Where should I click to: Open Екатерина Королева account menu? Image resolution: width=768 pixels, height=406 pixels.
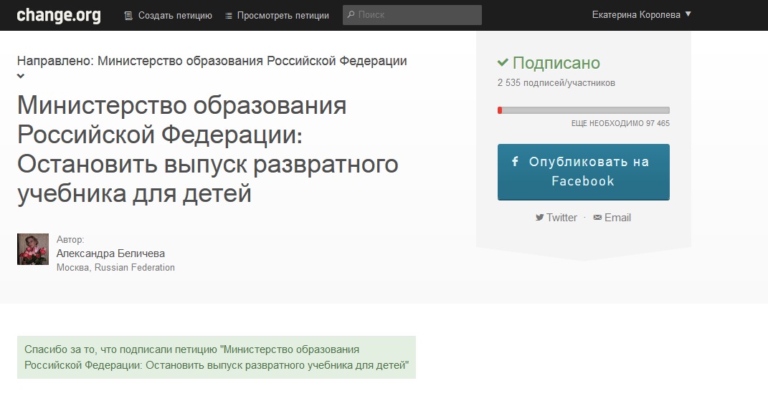tap(641, 14)
